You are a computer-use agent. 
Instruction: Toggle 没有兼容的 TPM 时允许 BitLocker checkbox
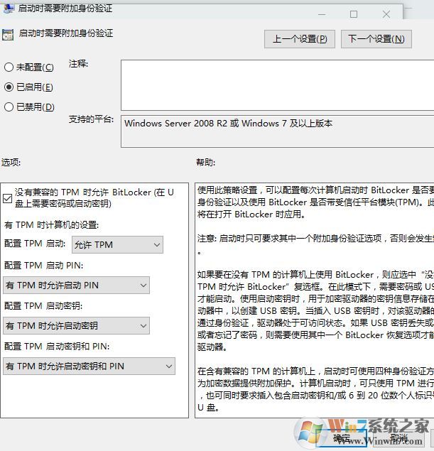[8, 198]
